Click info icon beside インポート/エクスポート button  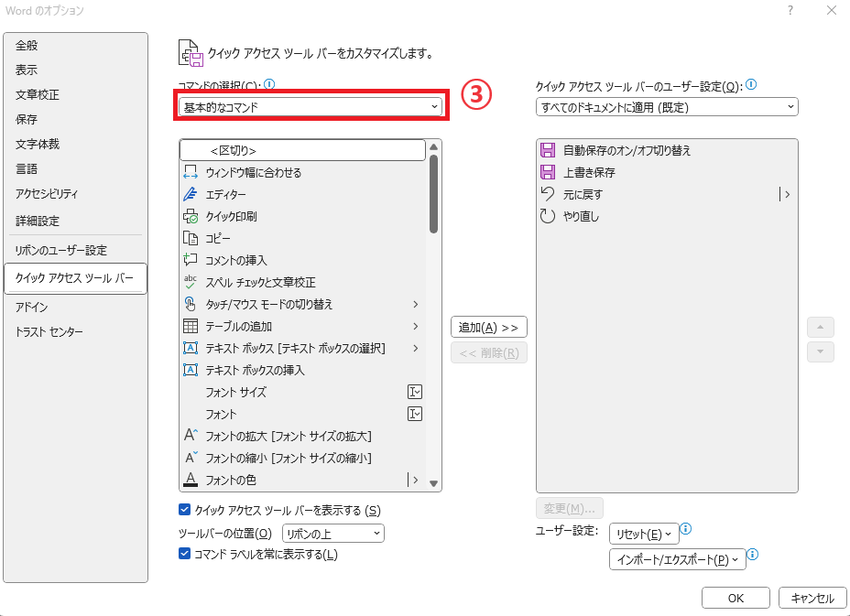coord(752,555)
